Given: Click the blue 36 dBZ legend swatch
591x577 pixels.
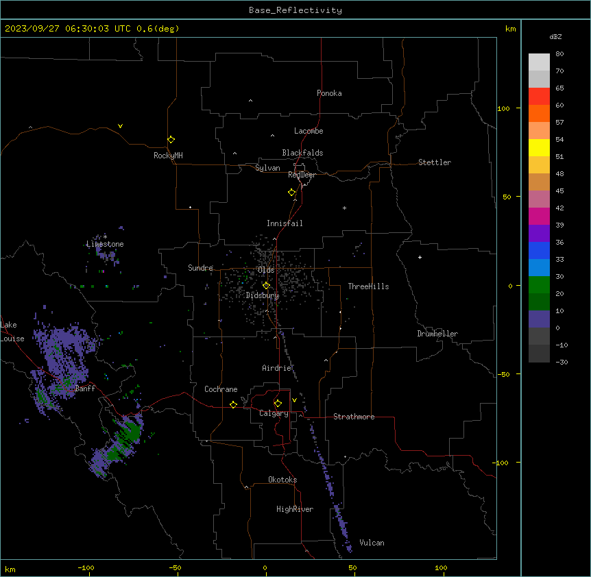Looking at the screenshot, I should click(x=539, y=250).
